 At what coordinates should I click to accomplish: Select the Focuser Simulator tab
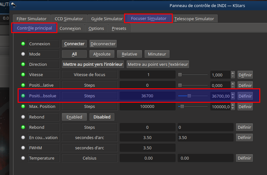(x=148, y=18)
